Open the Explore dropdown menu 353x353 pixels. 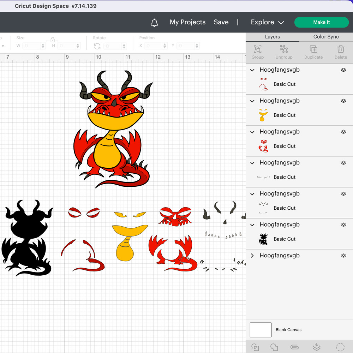coord(267,22)
